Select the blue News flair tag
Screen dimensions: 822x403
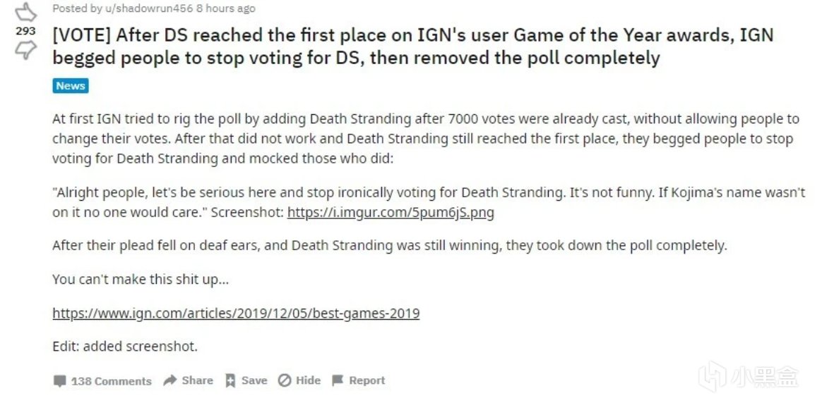71,86
